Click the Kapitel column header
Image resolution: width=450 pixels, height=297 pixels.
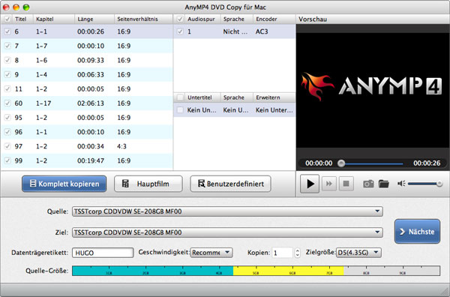coord(54,19)
